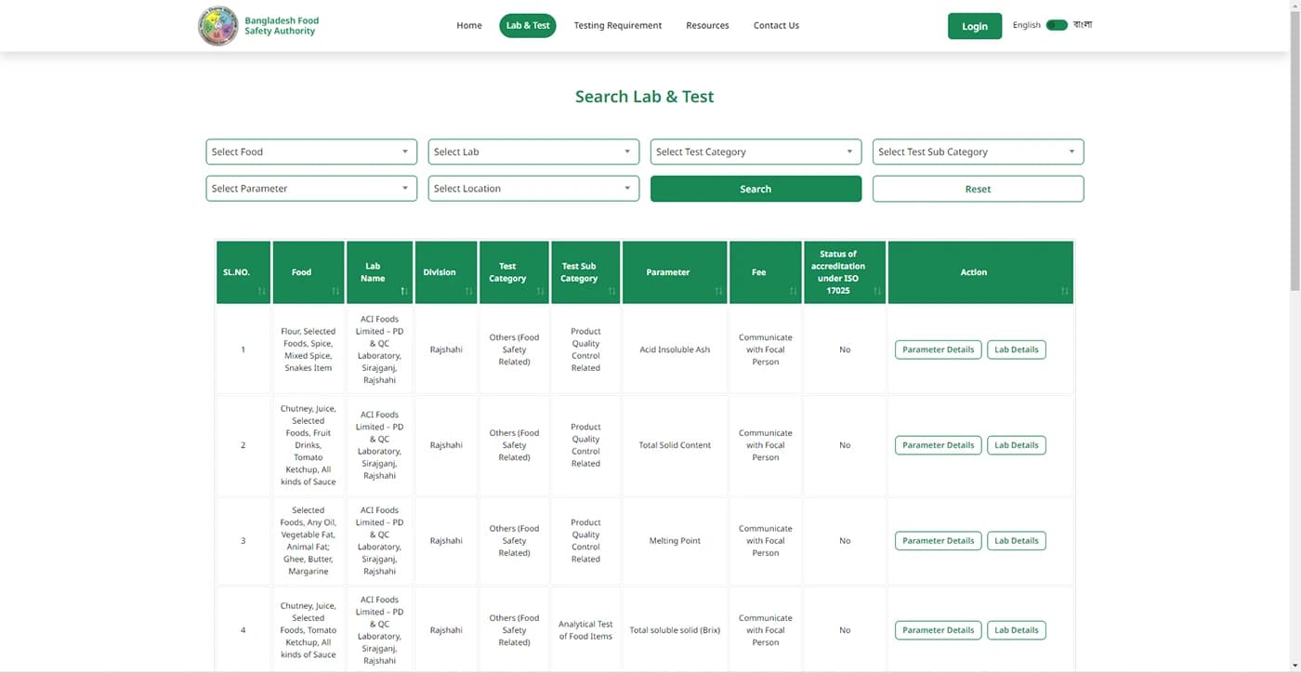This screenshot has width=1301, height=673.
Task: Sort by ISO 17025 accreditation status arrows
Action: (x=876, y=292)
